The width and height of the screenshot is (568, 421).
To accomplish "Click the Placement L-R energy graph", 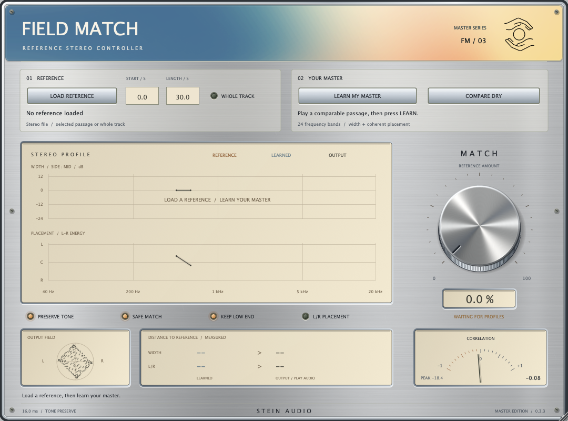I will click(212, 262).
